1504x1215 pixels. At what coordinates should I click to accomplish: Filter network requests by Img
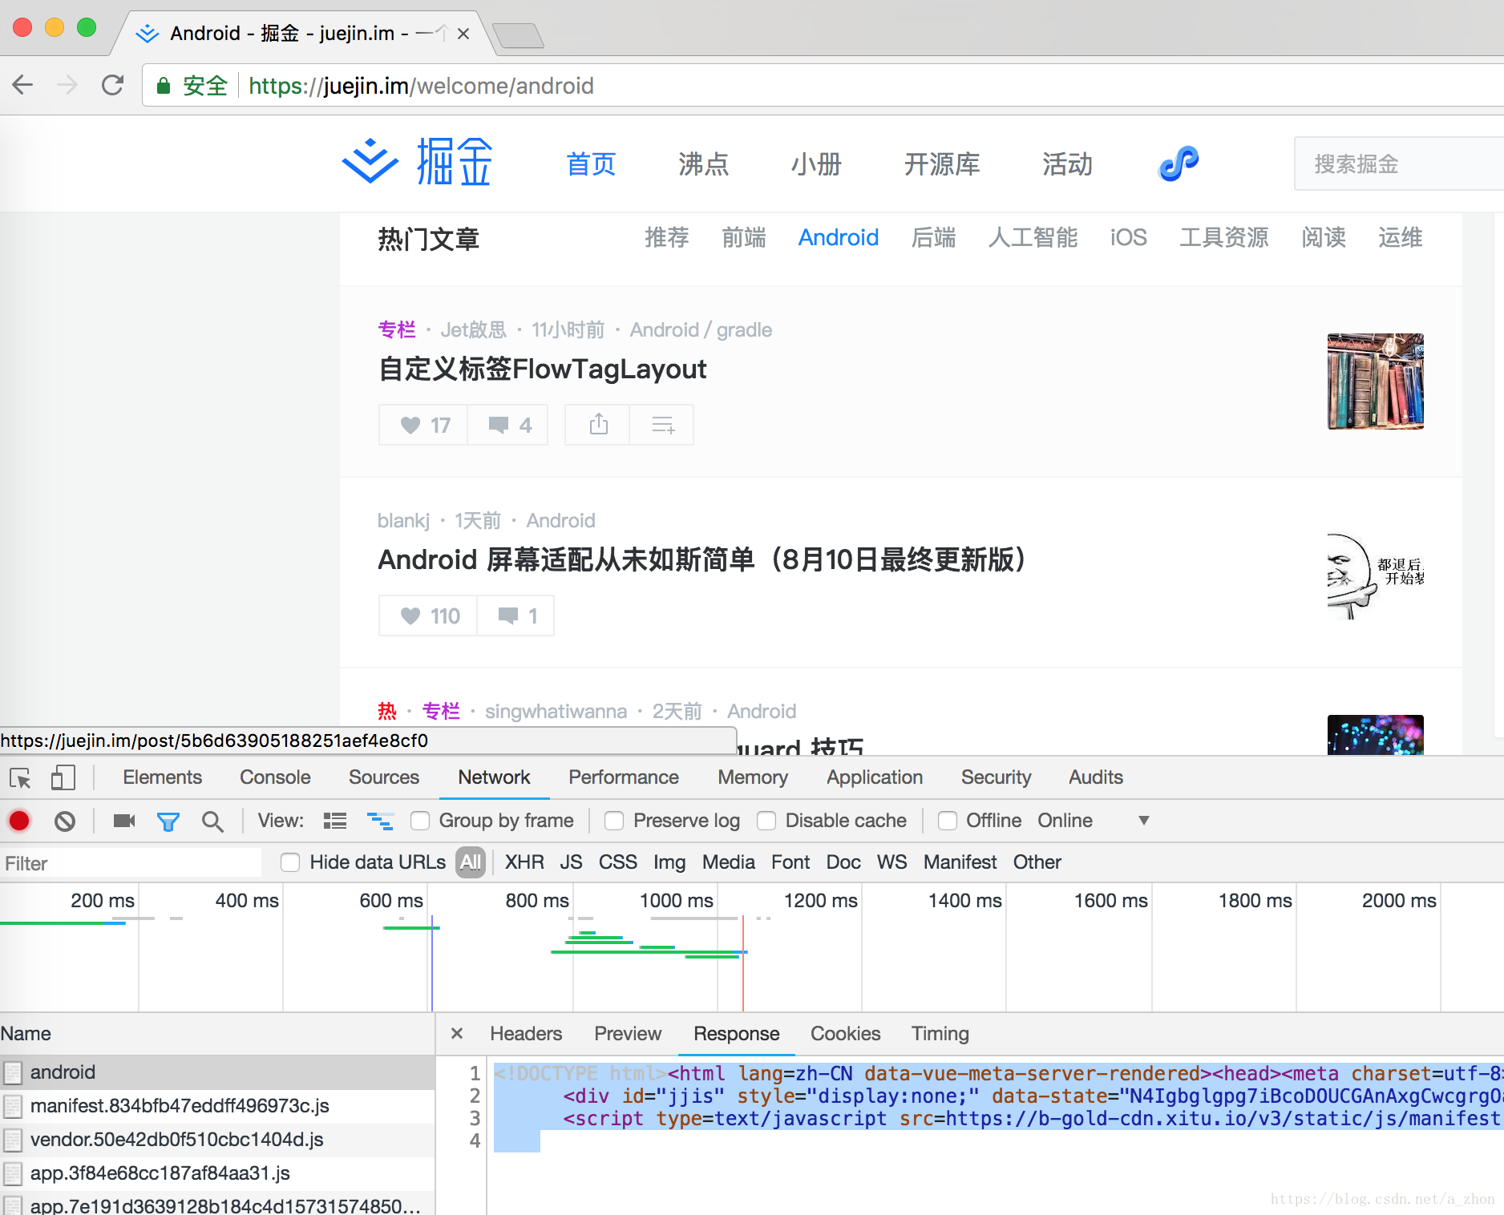pos(669,862)
